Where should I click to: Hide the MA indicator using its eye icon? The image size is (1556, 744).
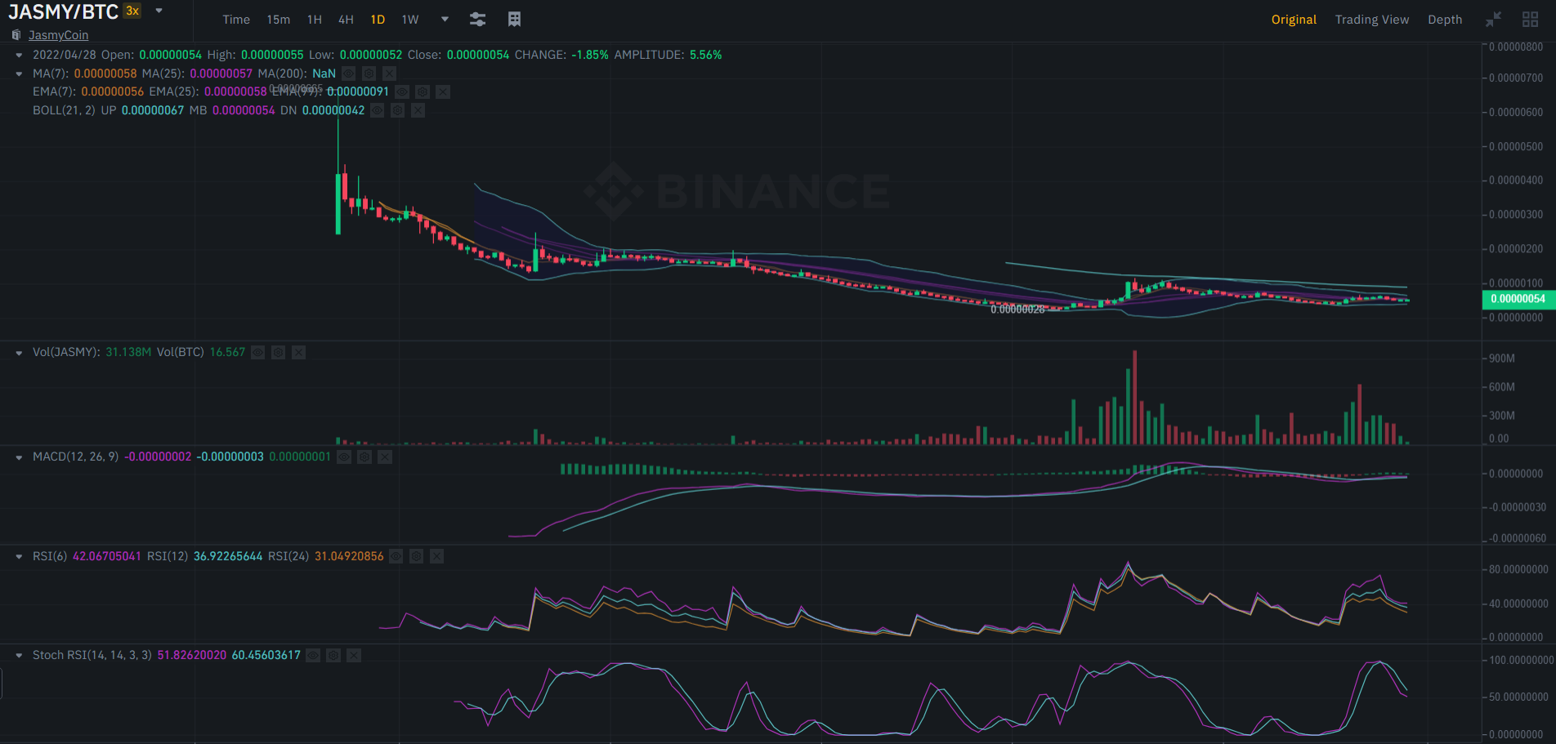349,74
